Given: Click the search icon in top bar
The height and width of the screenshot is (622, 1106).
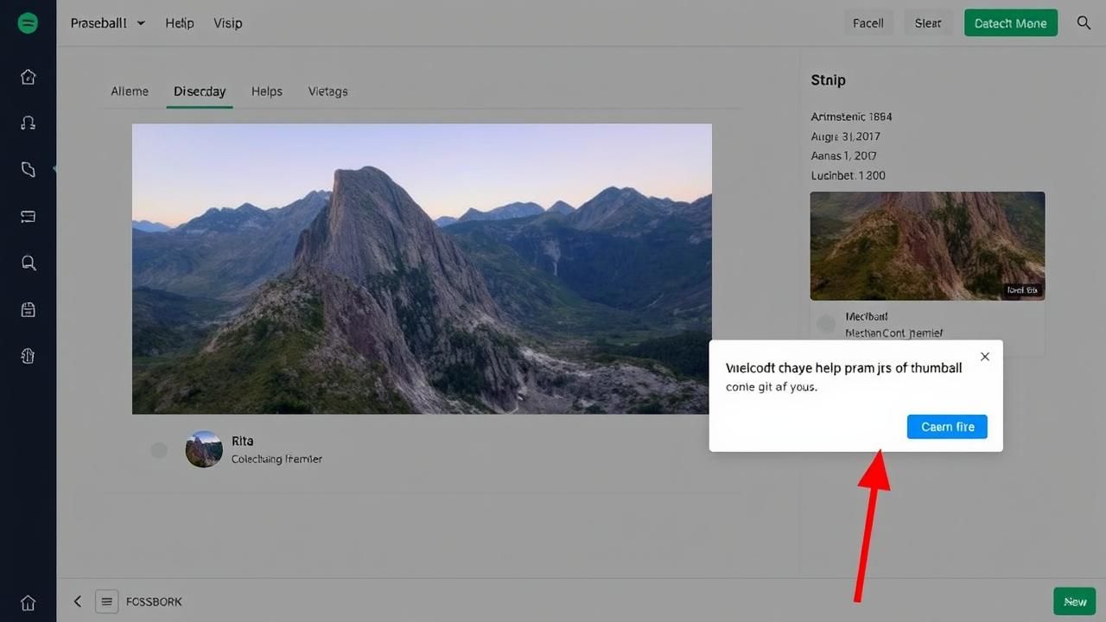Looking at the screenshot, I should [1084, 23].
